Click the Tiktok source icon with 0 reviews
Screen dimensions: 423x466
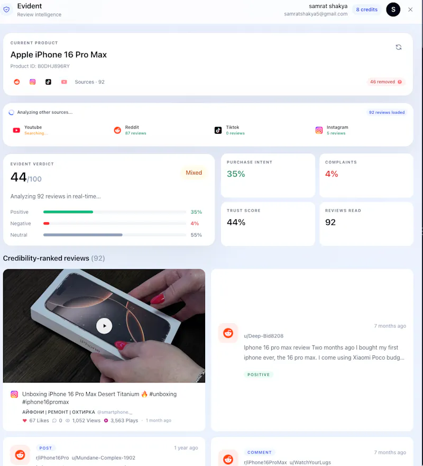(218, 130)
